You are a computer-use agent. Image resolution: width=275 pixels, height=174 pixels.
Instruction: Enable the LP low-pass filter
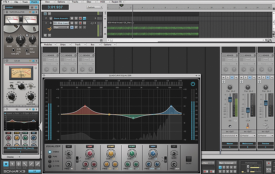[x=174, y=146]
